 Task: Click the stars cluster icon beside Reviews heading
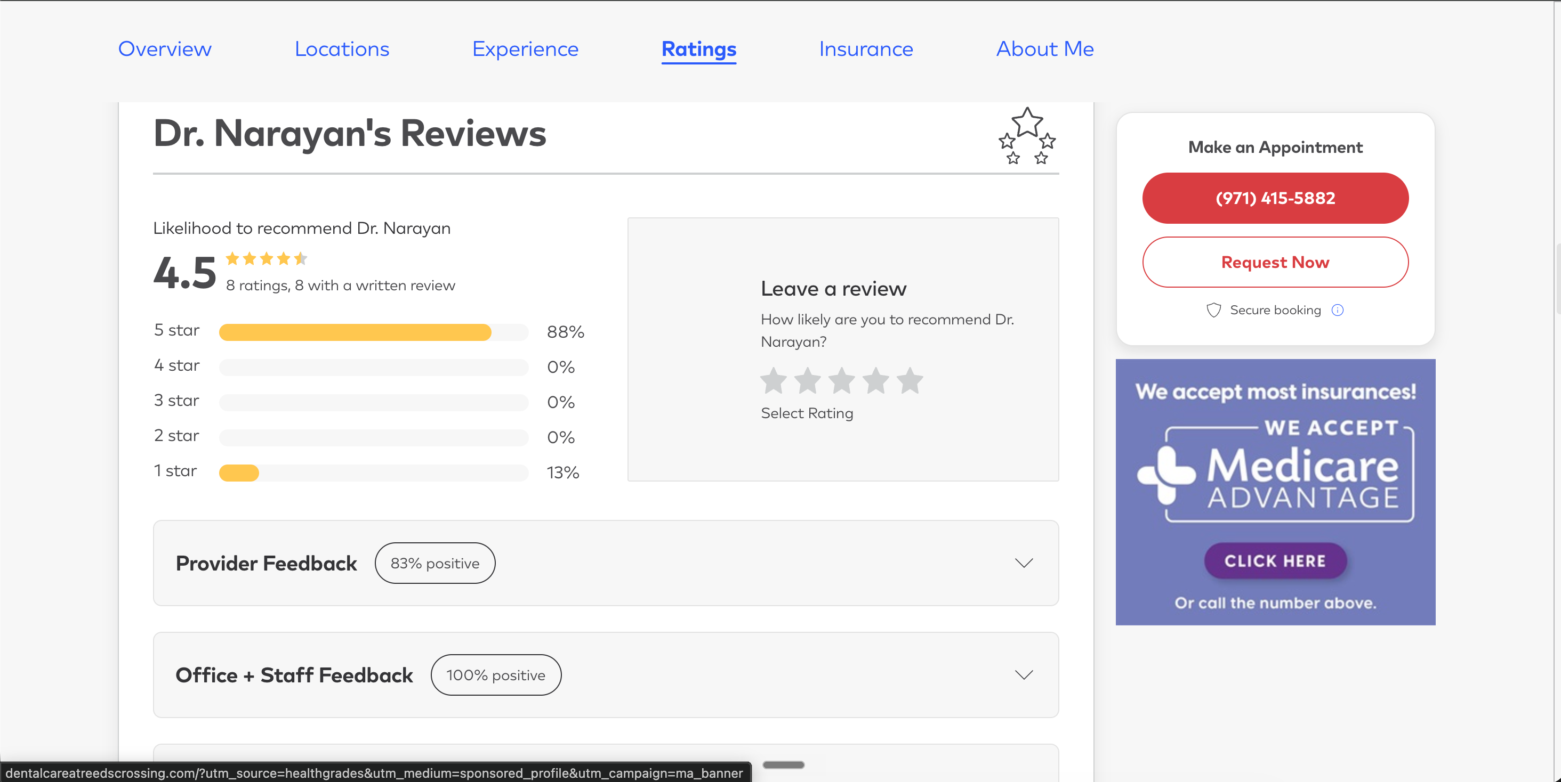point(1027,136)
